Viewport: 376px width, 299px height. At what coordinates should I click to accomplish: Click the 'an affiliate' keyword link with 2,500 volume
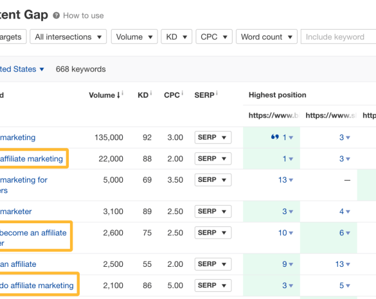tap(18, 264)
